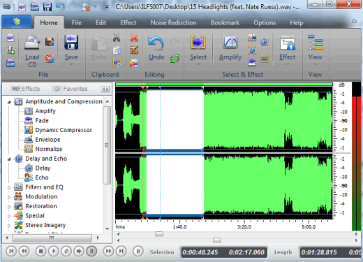Click the normalize W icon in ribbon

(x=265, y=58)
